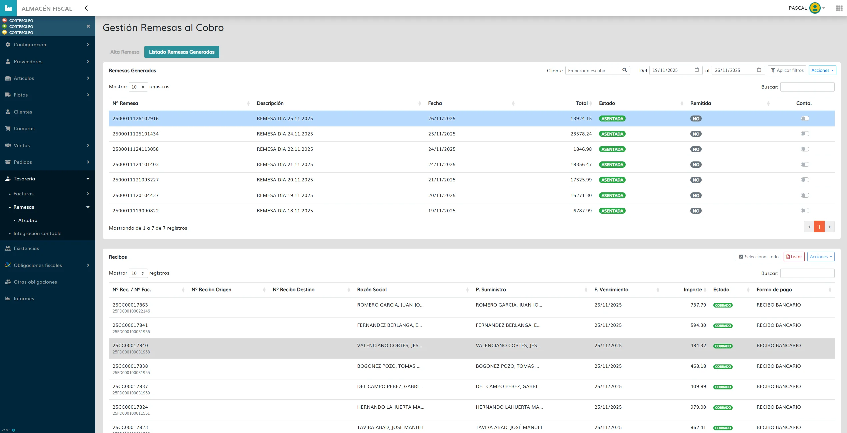
Task: Collapse sidebar with the back arrow icon
Action: [86, 8]
